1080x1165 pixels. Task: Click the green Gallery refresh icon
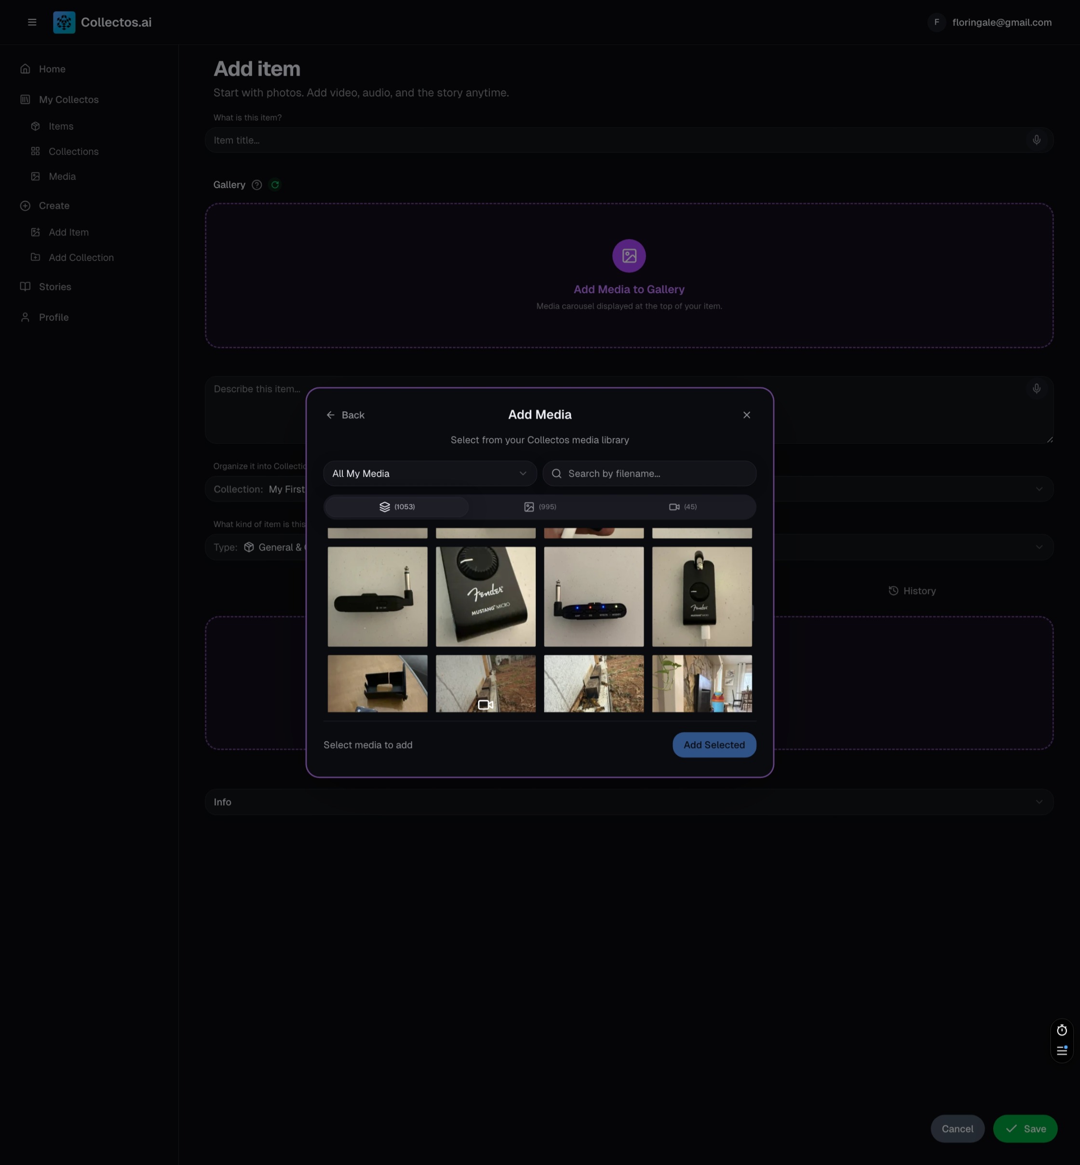pos(275,185)
